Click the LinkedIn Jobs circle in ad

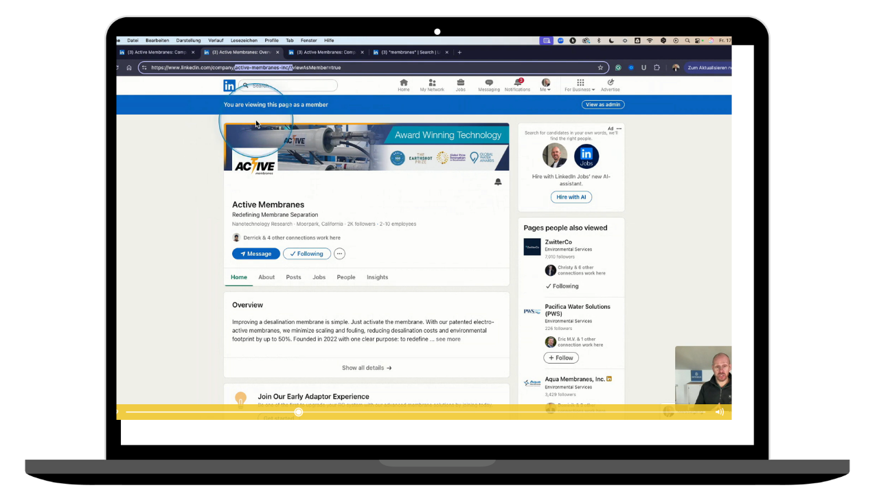tap(586, 156)
